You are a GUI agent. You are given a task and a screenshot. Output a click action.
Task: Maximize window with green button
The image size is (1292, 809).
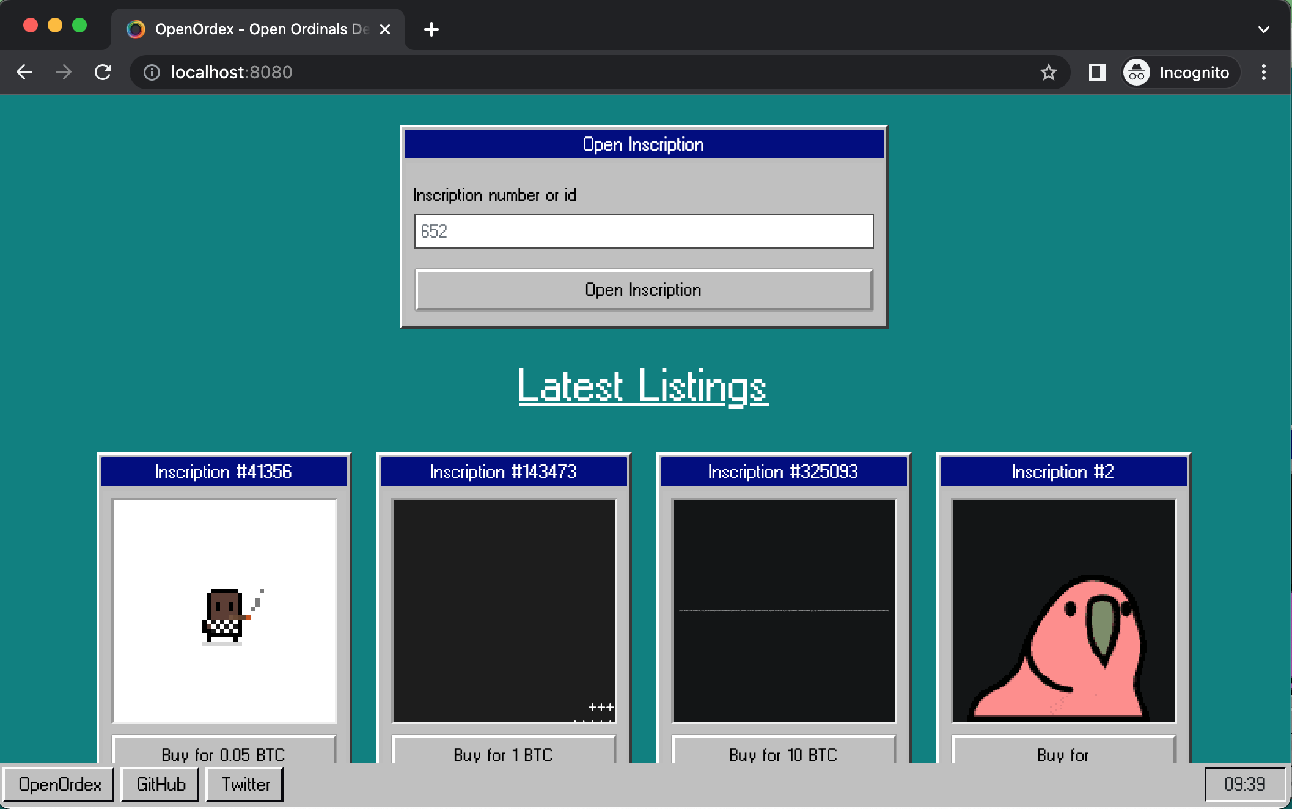pos(79,26)
